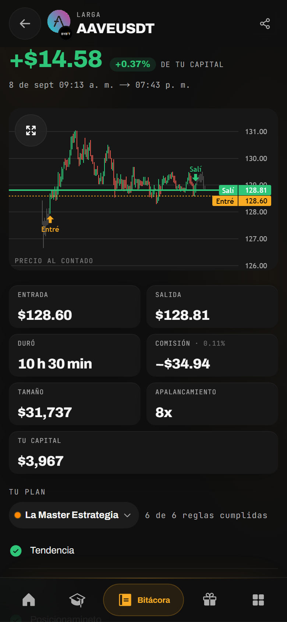Screen dimensions: 287x622
Task: Open the Home tab icon
Action: 29,600
